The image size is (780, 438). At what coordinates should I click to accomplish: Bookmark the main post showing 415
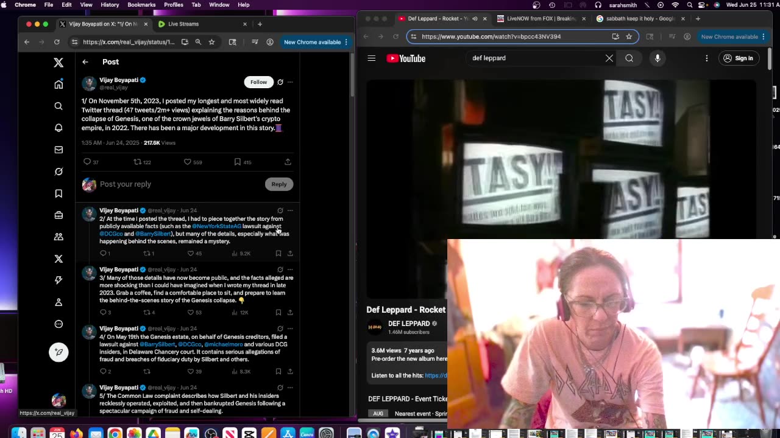(237, 162)
